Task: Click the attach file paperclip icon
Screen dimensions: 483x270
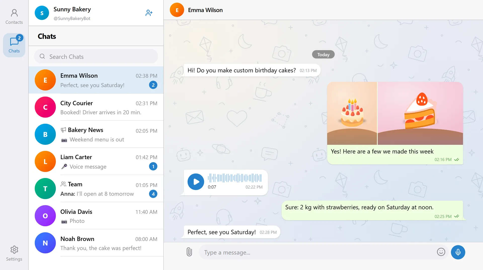Action: tap(189, 252)
